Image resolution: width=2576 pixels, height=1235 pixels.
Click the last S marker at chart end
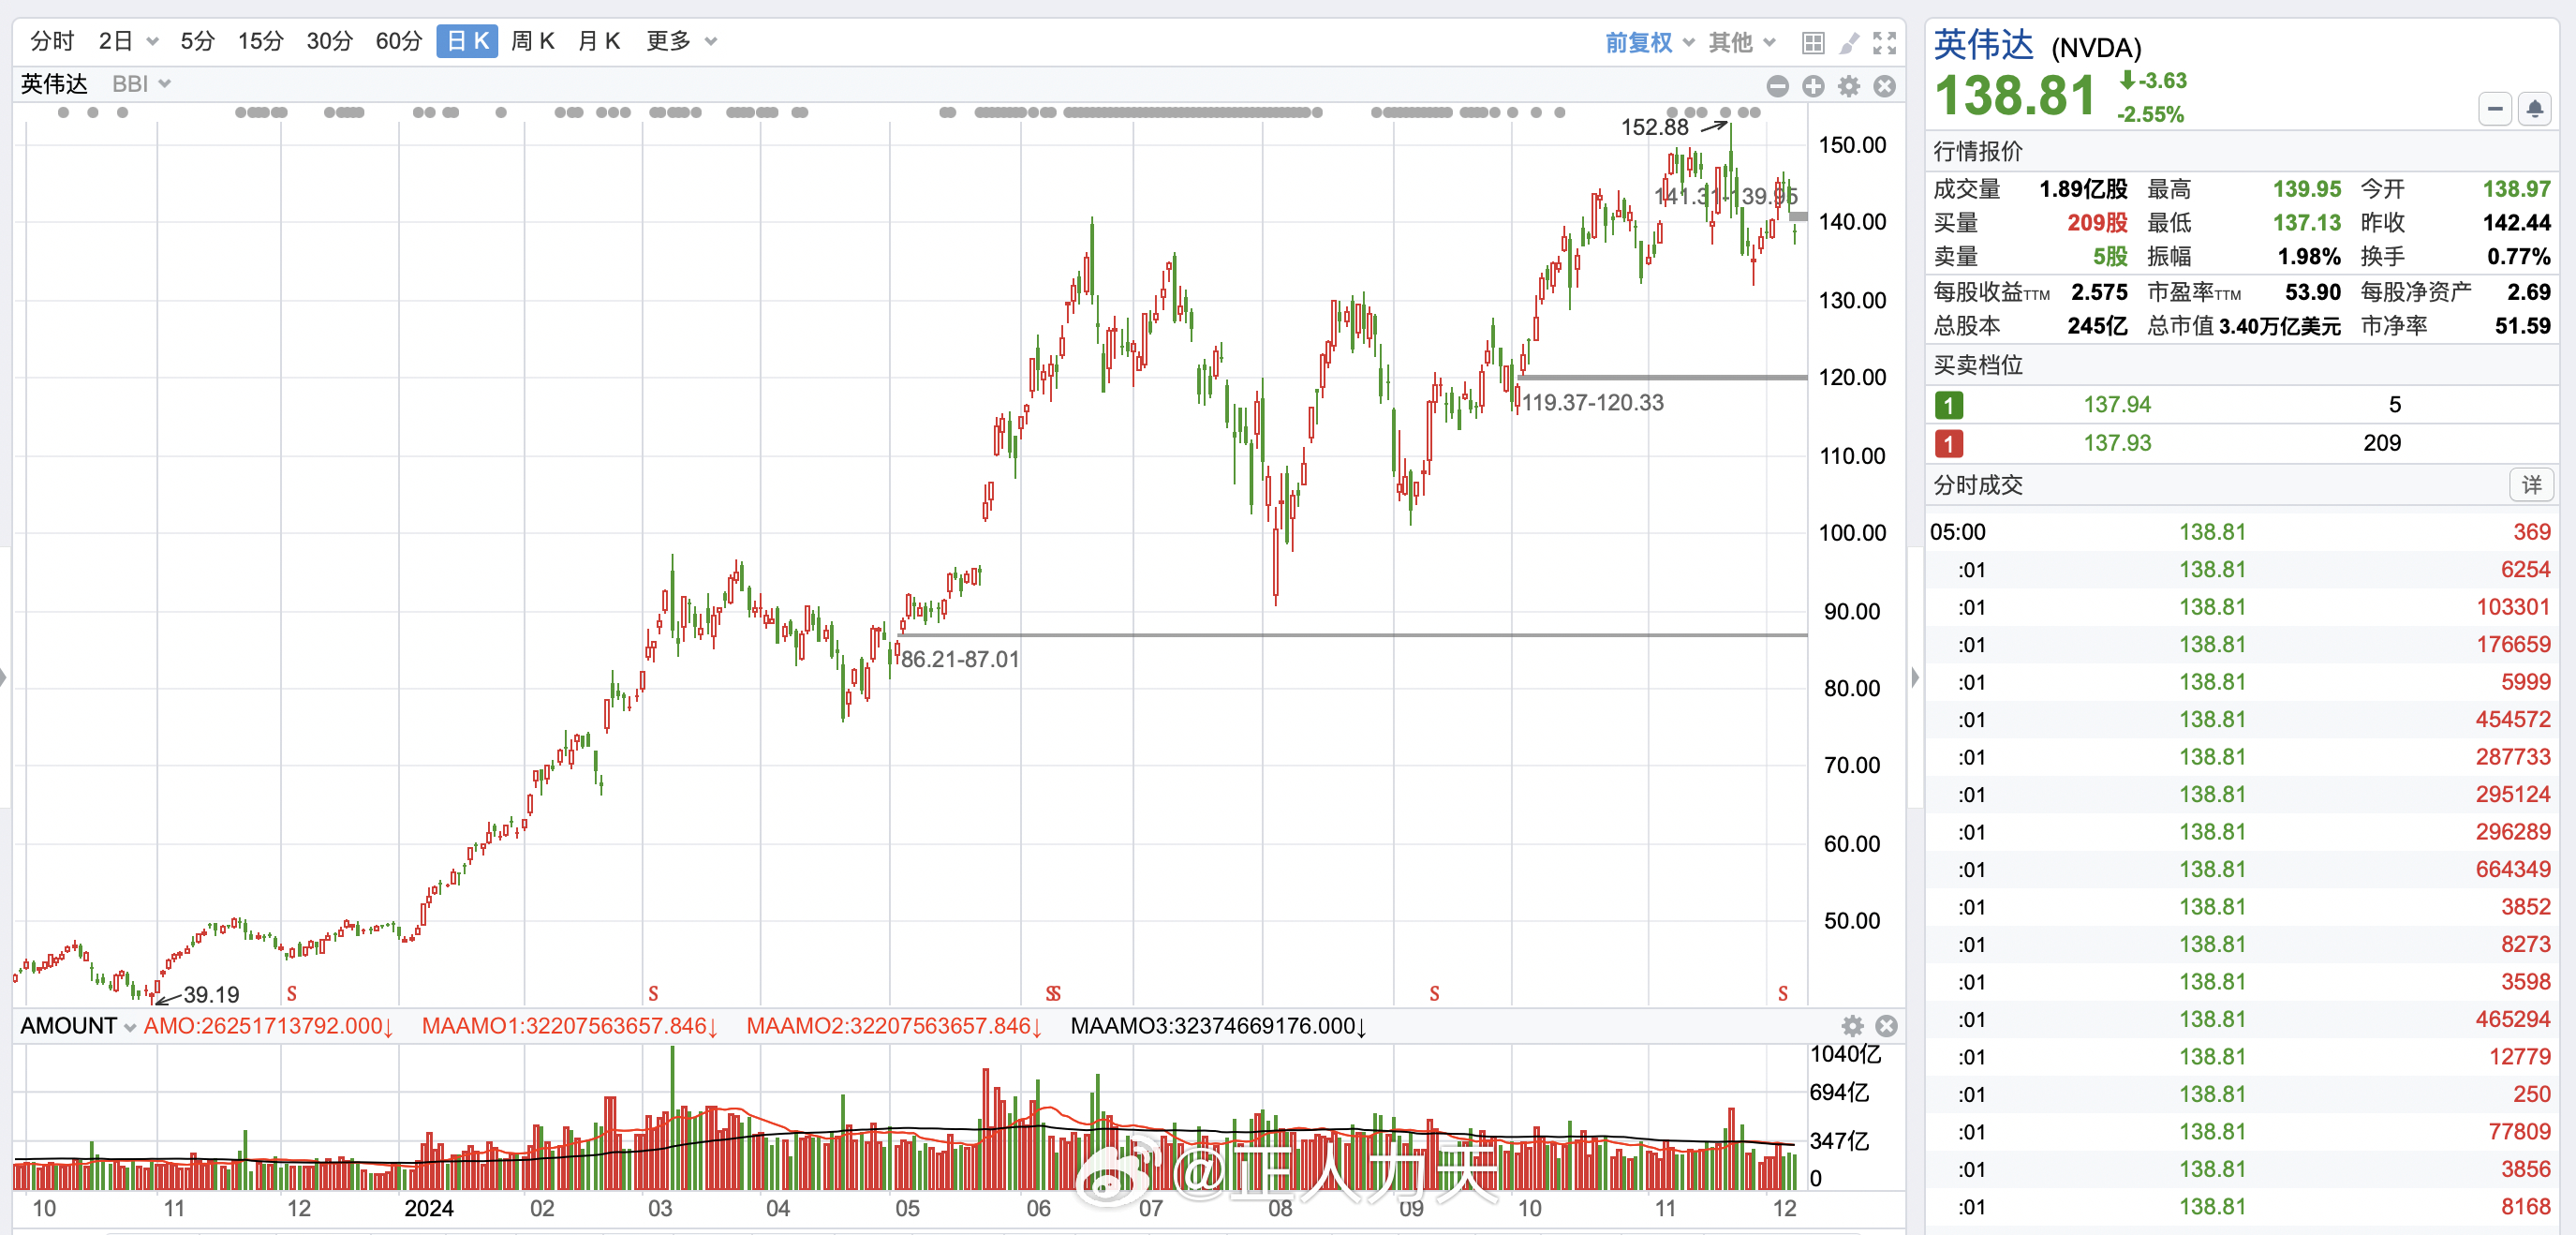tap(1783, 993)
